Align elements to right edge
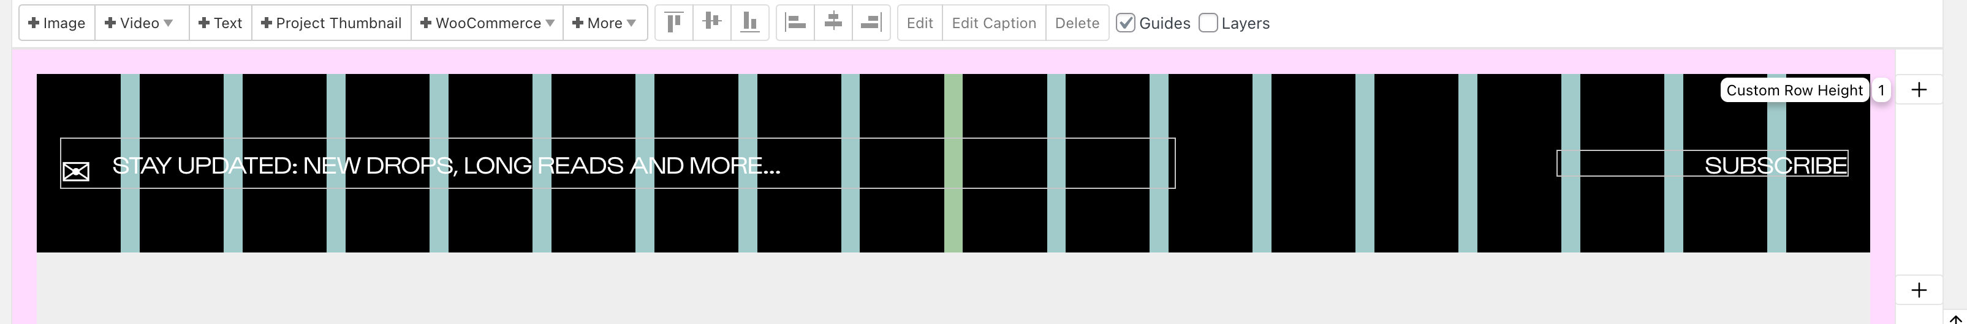 pyautogui.click(x=871, y=23)
